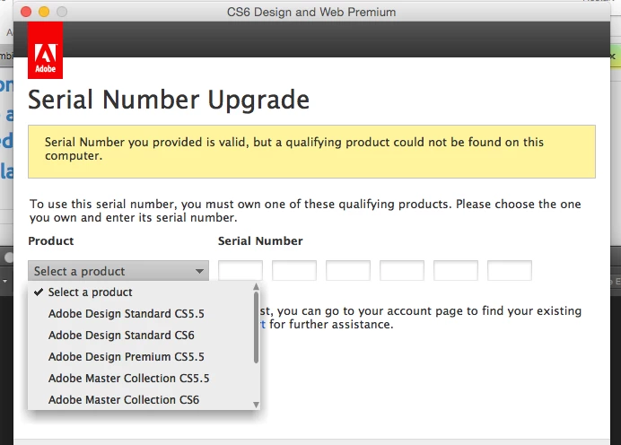Focus the fifth serial number field
The height and width of the screenshot is (445, 621).
pos(456,270)
